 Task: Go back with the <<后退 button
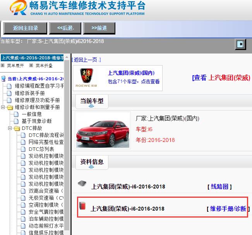tap(65, 28)
